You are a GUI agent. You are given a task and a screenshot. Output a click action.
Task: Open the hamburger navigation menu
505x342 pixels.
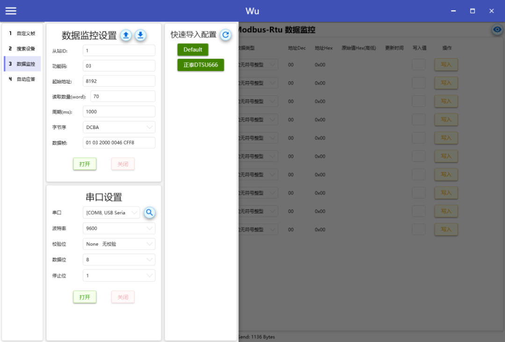click(x=10, y=11)
